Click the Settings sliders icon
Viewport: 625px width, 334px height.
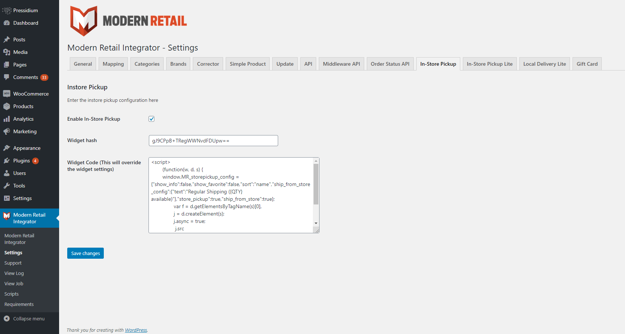click(x=7, y=198)
